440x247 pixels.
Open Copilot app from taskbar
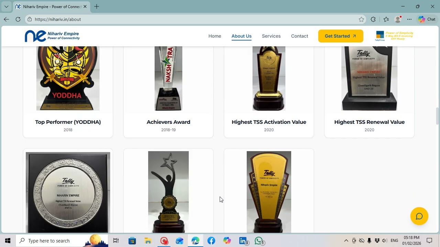pyautogui.click(x=227, y=241)
